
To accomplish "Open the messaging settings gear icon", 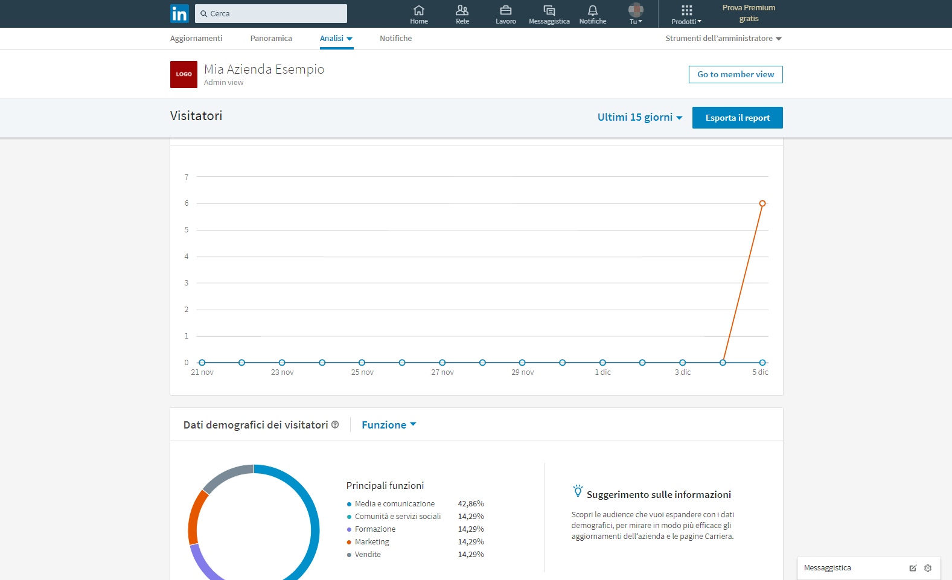I will (x=928, y=568).
